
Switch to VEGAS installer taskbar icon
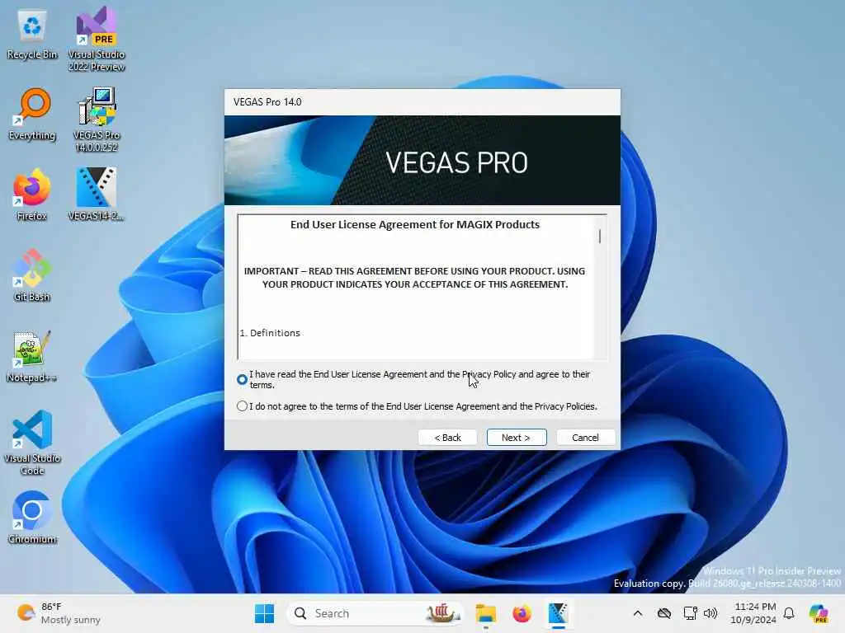(x=558, y=613)
